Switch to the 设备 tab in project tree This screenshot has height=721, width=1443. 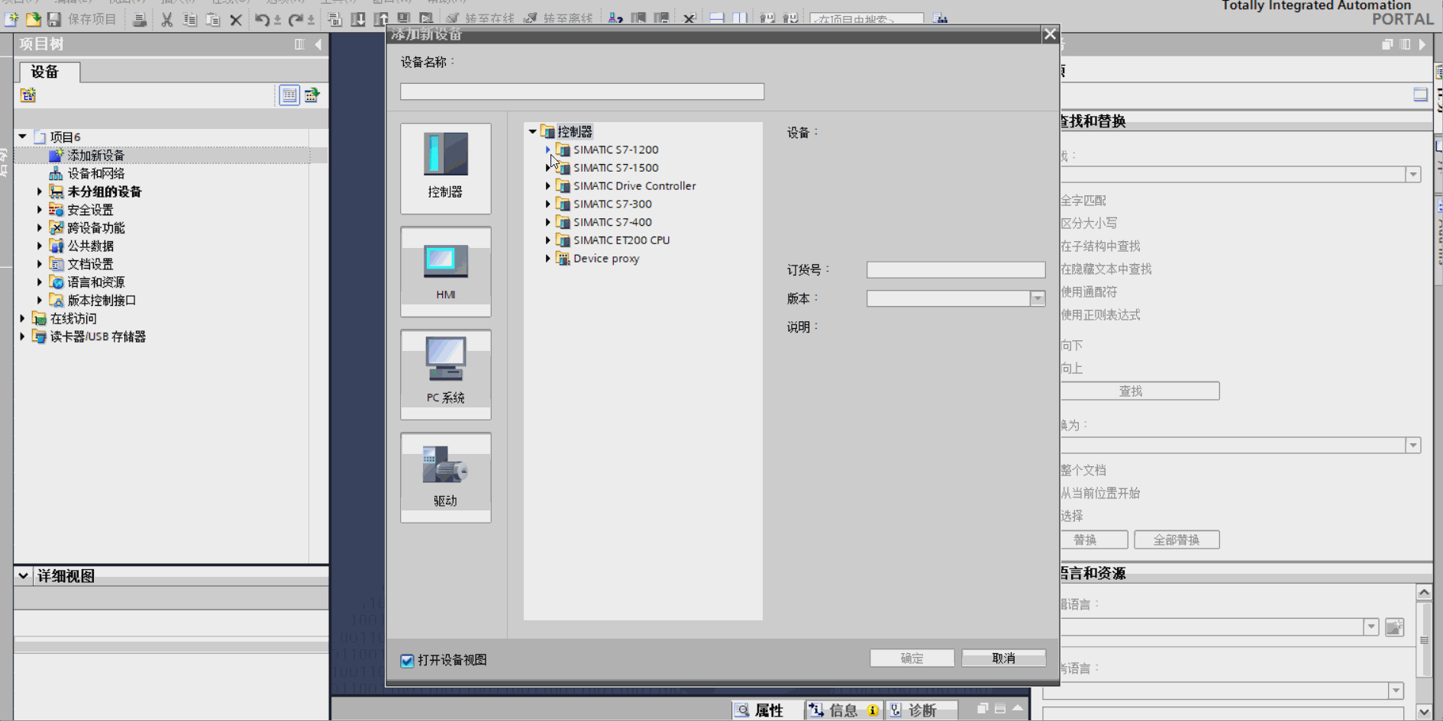[45, 72]
